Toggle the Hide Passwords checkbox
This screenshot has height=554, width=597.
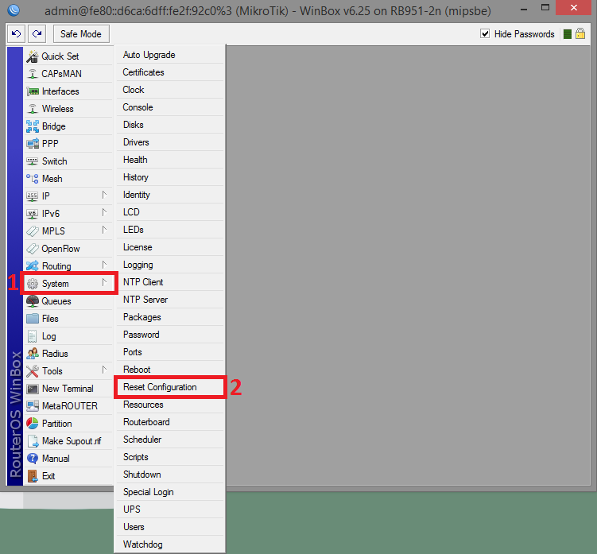coord(485,34)
